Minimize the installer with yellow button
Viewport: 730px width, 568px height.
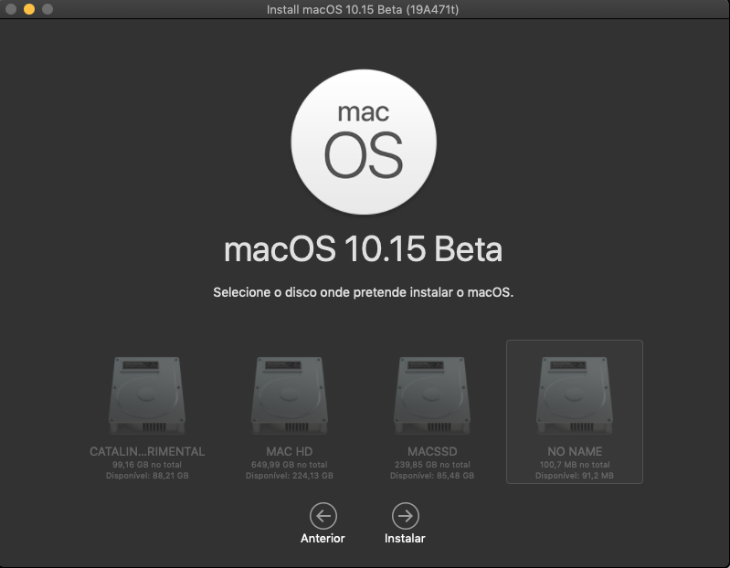[29, 9]
